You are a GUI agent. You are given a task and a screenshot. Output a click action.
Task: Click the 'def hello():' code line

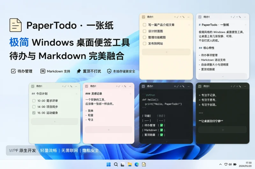click(150, 100)
